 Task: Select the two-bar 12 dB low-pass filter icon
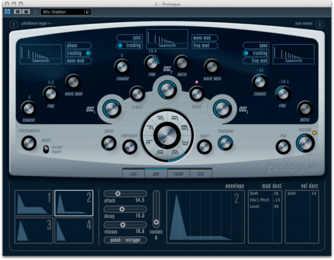[150, 128]
